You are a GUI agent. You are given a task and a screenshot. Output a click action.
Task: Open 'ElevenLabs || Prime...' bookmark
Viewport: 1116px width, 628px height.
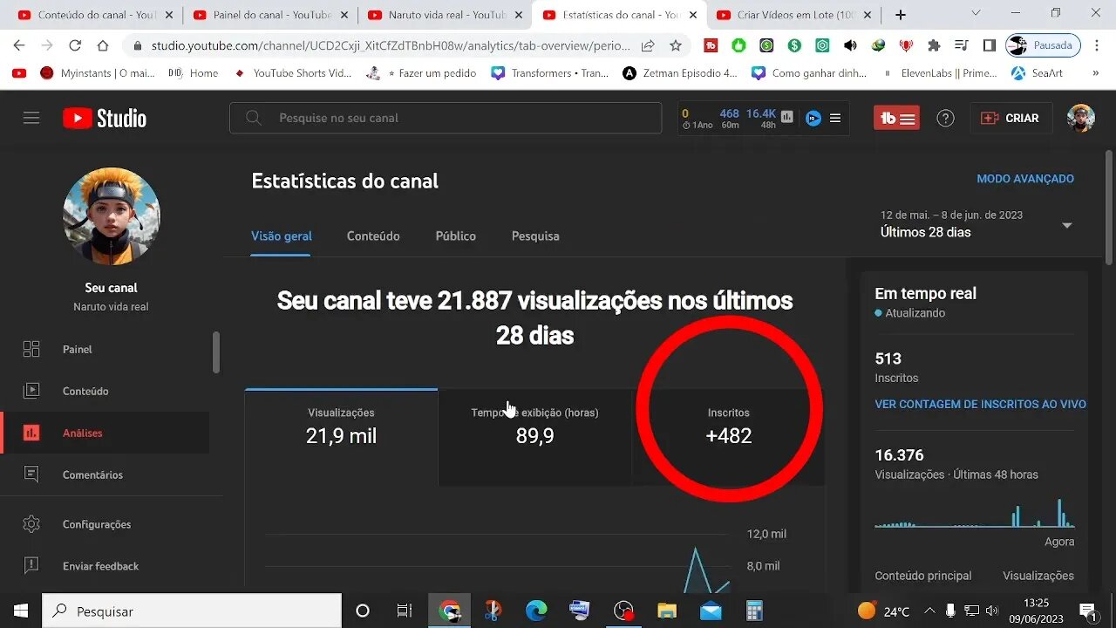coord(939,73)
